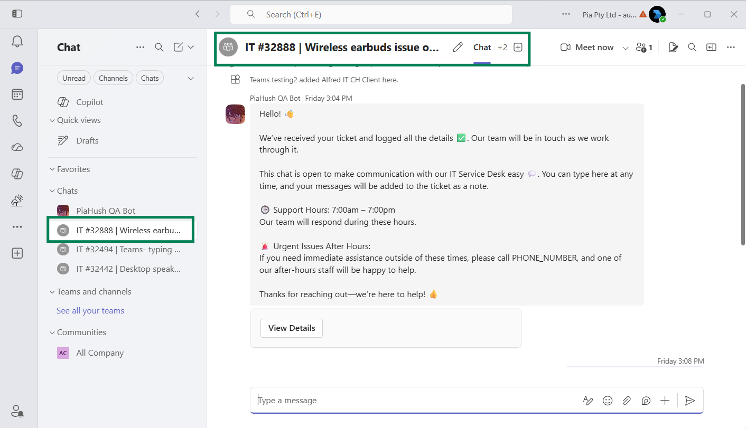Search in this chat with header magnifier

click(692, 47)
